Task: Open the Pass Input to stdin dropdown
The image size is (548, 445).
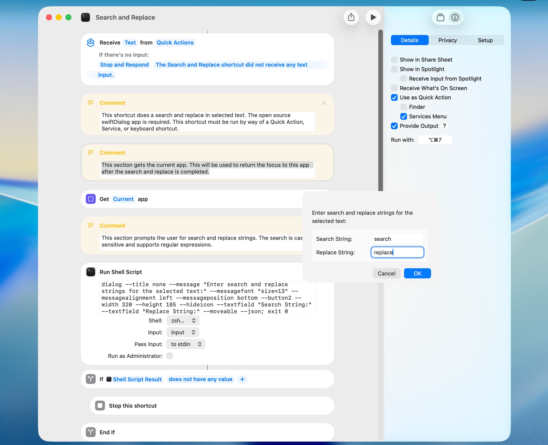Action: point(186,344)
